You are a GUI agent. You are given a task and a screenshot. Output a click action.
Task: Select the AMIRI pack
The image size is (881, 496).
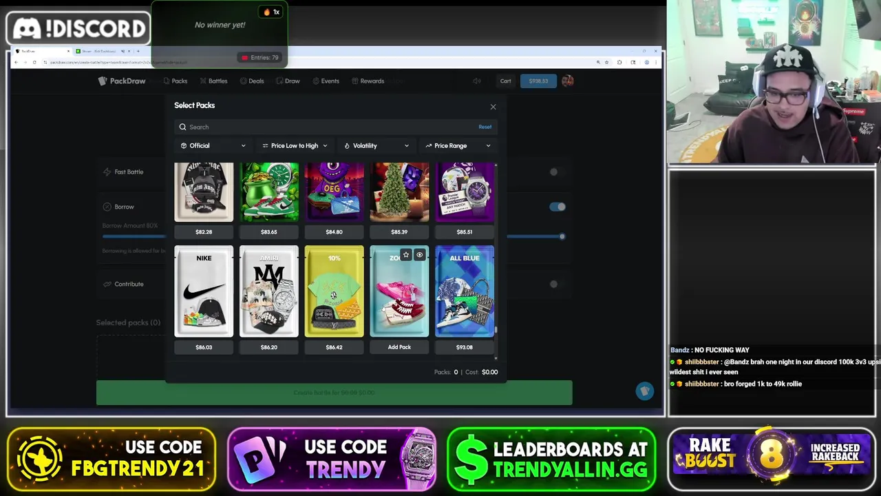click(x=269, y=291)
